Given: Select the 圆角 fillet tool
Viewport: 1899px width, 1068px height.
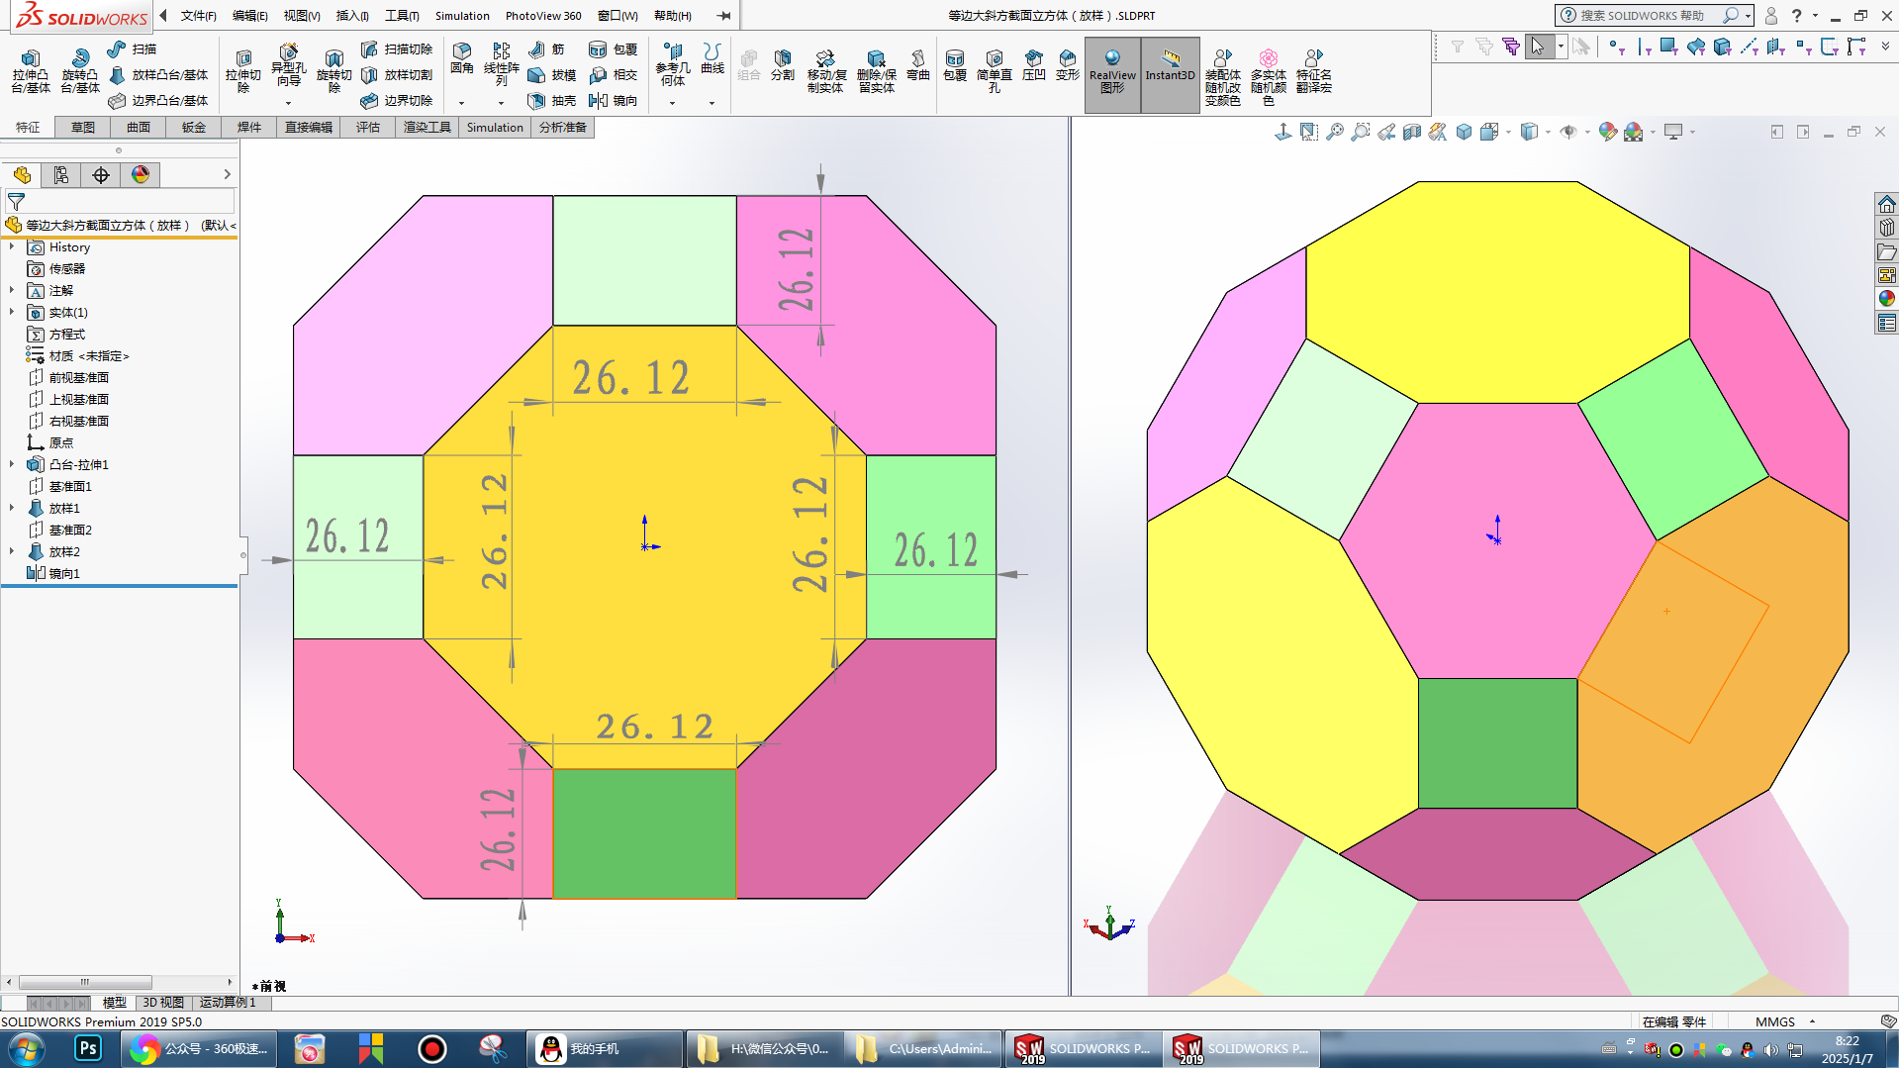Looking at the screenshot, I should point(462,58).
